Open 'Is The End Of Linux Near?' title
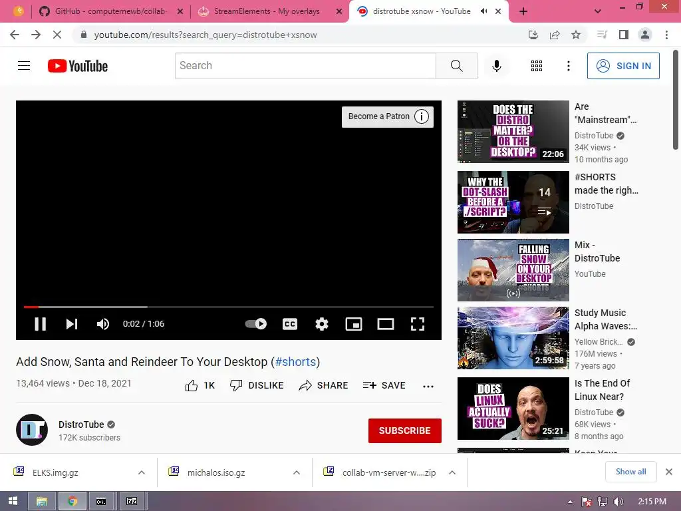681x511 pixels. tap(603, 390)
